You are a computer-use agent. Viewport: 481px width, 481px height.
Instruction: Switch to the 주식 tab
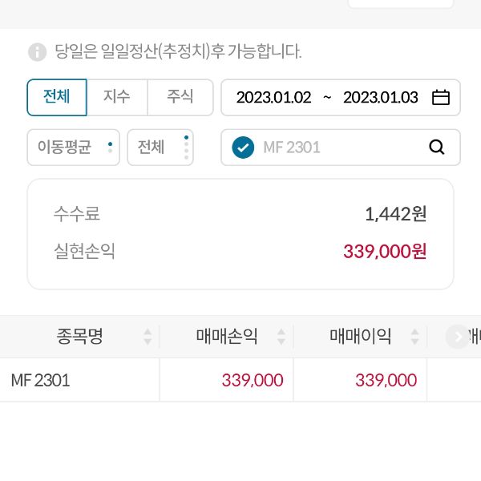(180, 97)
